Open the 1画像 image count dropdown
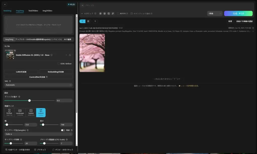Screen dimensions: 257x154 214,13
